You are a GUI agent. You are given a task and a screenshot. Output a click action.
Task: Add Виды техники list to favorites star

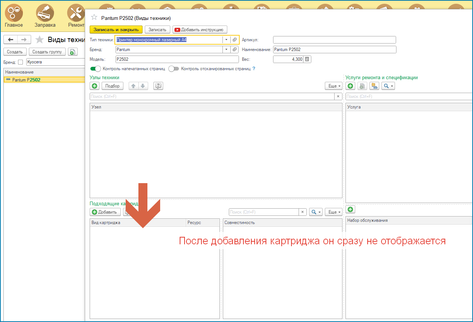pos(39,40)
